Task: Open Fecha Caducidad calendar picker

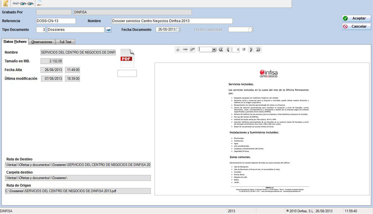Action: (251, 29)
